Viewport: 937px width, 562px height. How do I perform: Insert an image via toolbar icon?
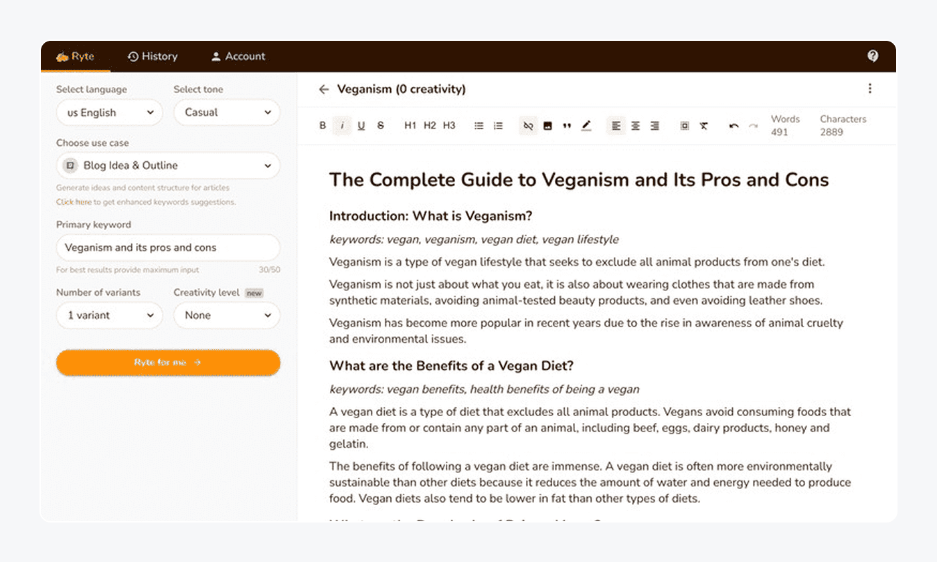(547, 126)
